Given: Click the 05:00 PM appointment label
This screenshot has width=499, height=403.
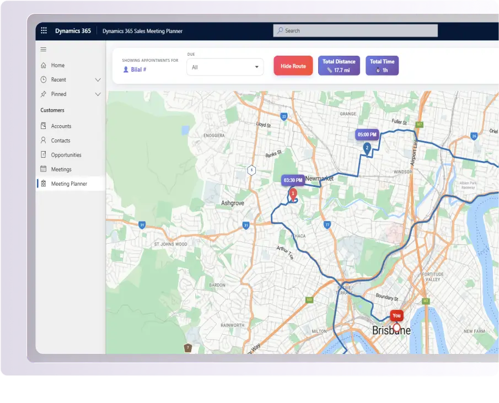Looking at the screenshot, I should 367,135.
